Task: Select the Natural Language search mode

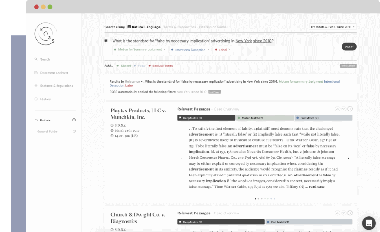Action: pyautogui.click(x=146, y=27)
